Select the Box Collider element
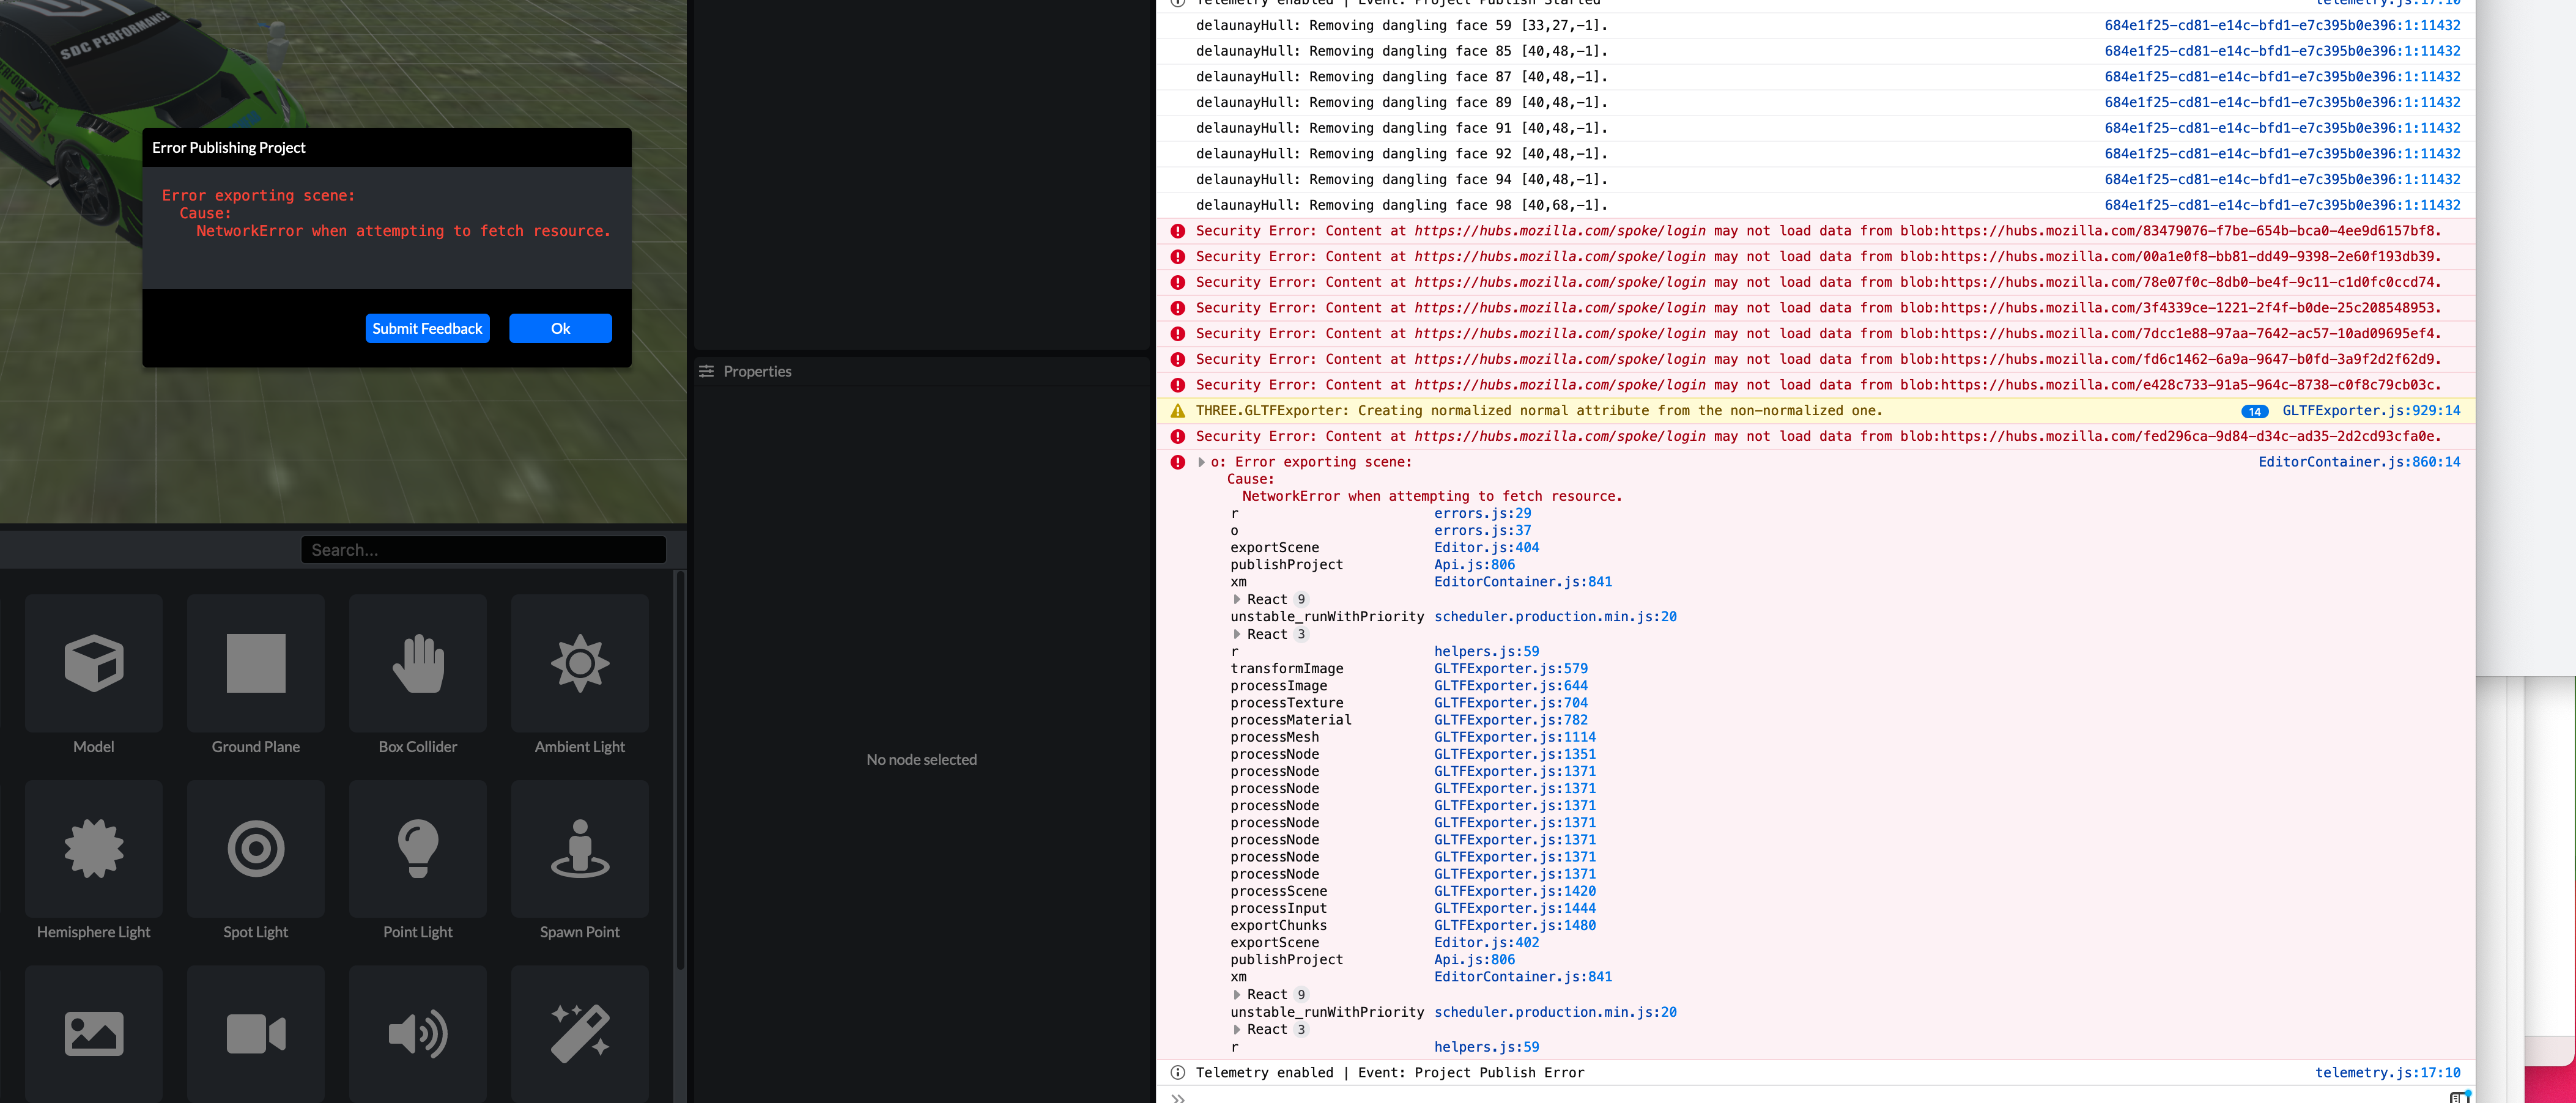The width and height of the screenshot is (2576, 1103). 417,664
